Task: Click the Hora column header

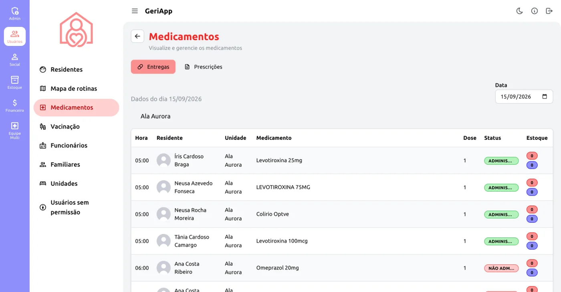Action: [x=141, y=138]
